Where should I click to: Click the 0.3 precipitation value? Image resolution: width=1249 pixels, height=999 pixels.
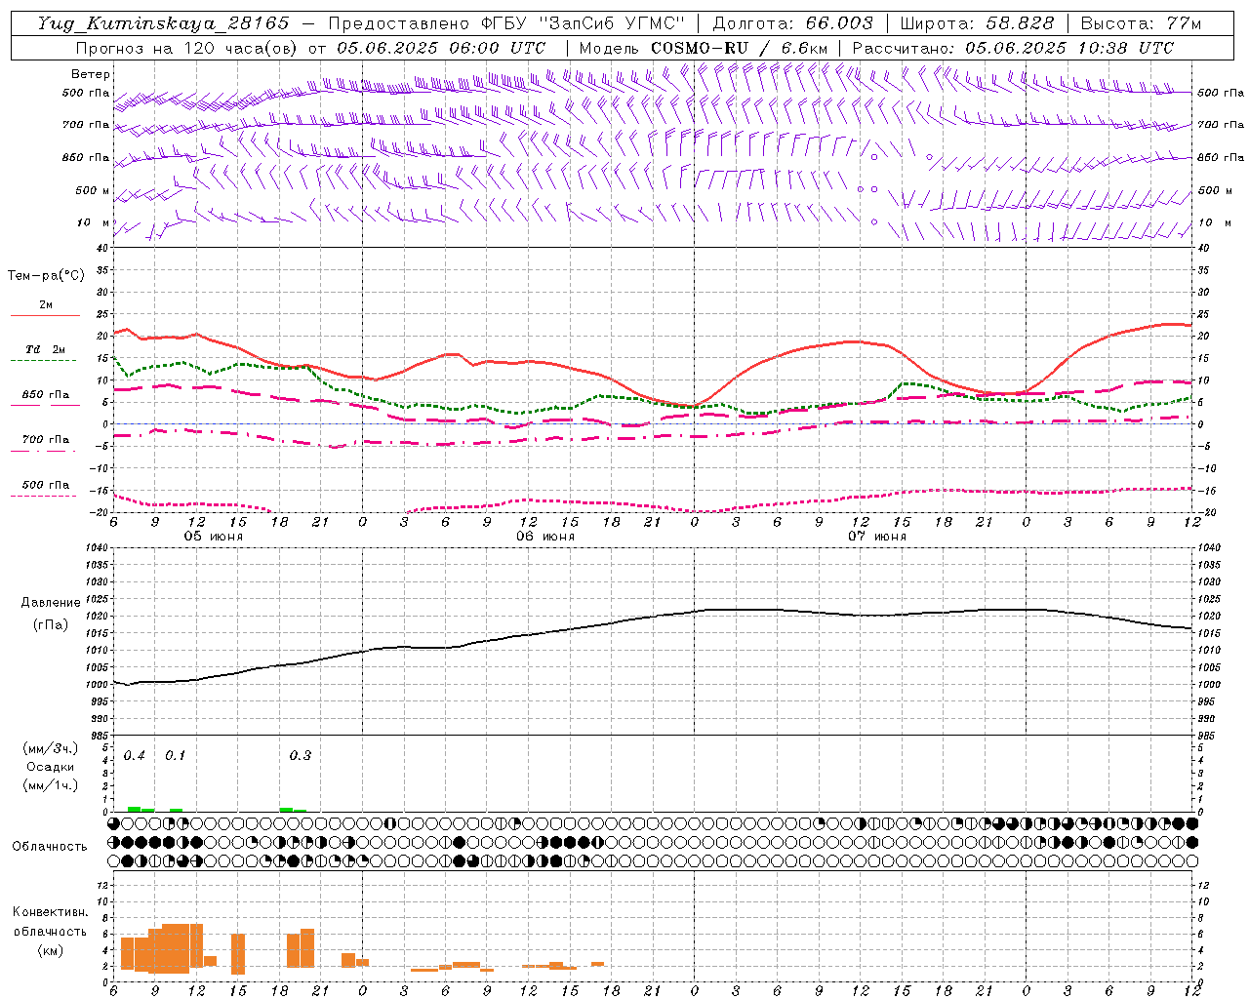click(x=301, y=756)
